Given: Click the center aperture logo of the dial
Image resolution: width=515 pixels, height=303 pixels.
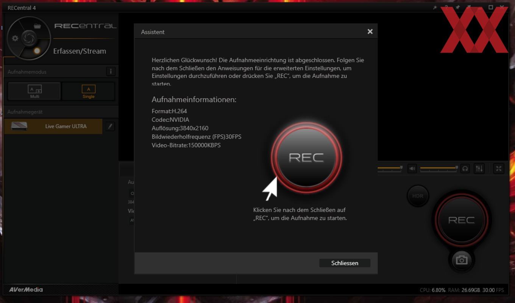Looking at the screenshot, I should tap(29, 38).
